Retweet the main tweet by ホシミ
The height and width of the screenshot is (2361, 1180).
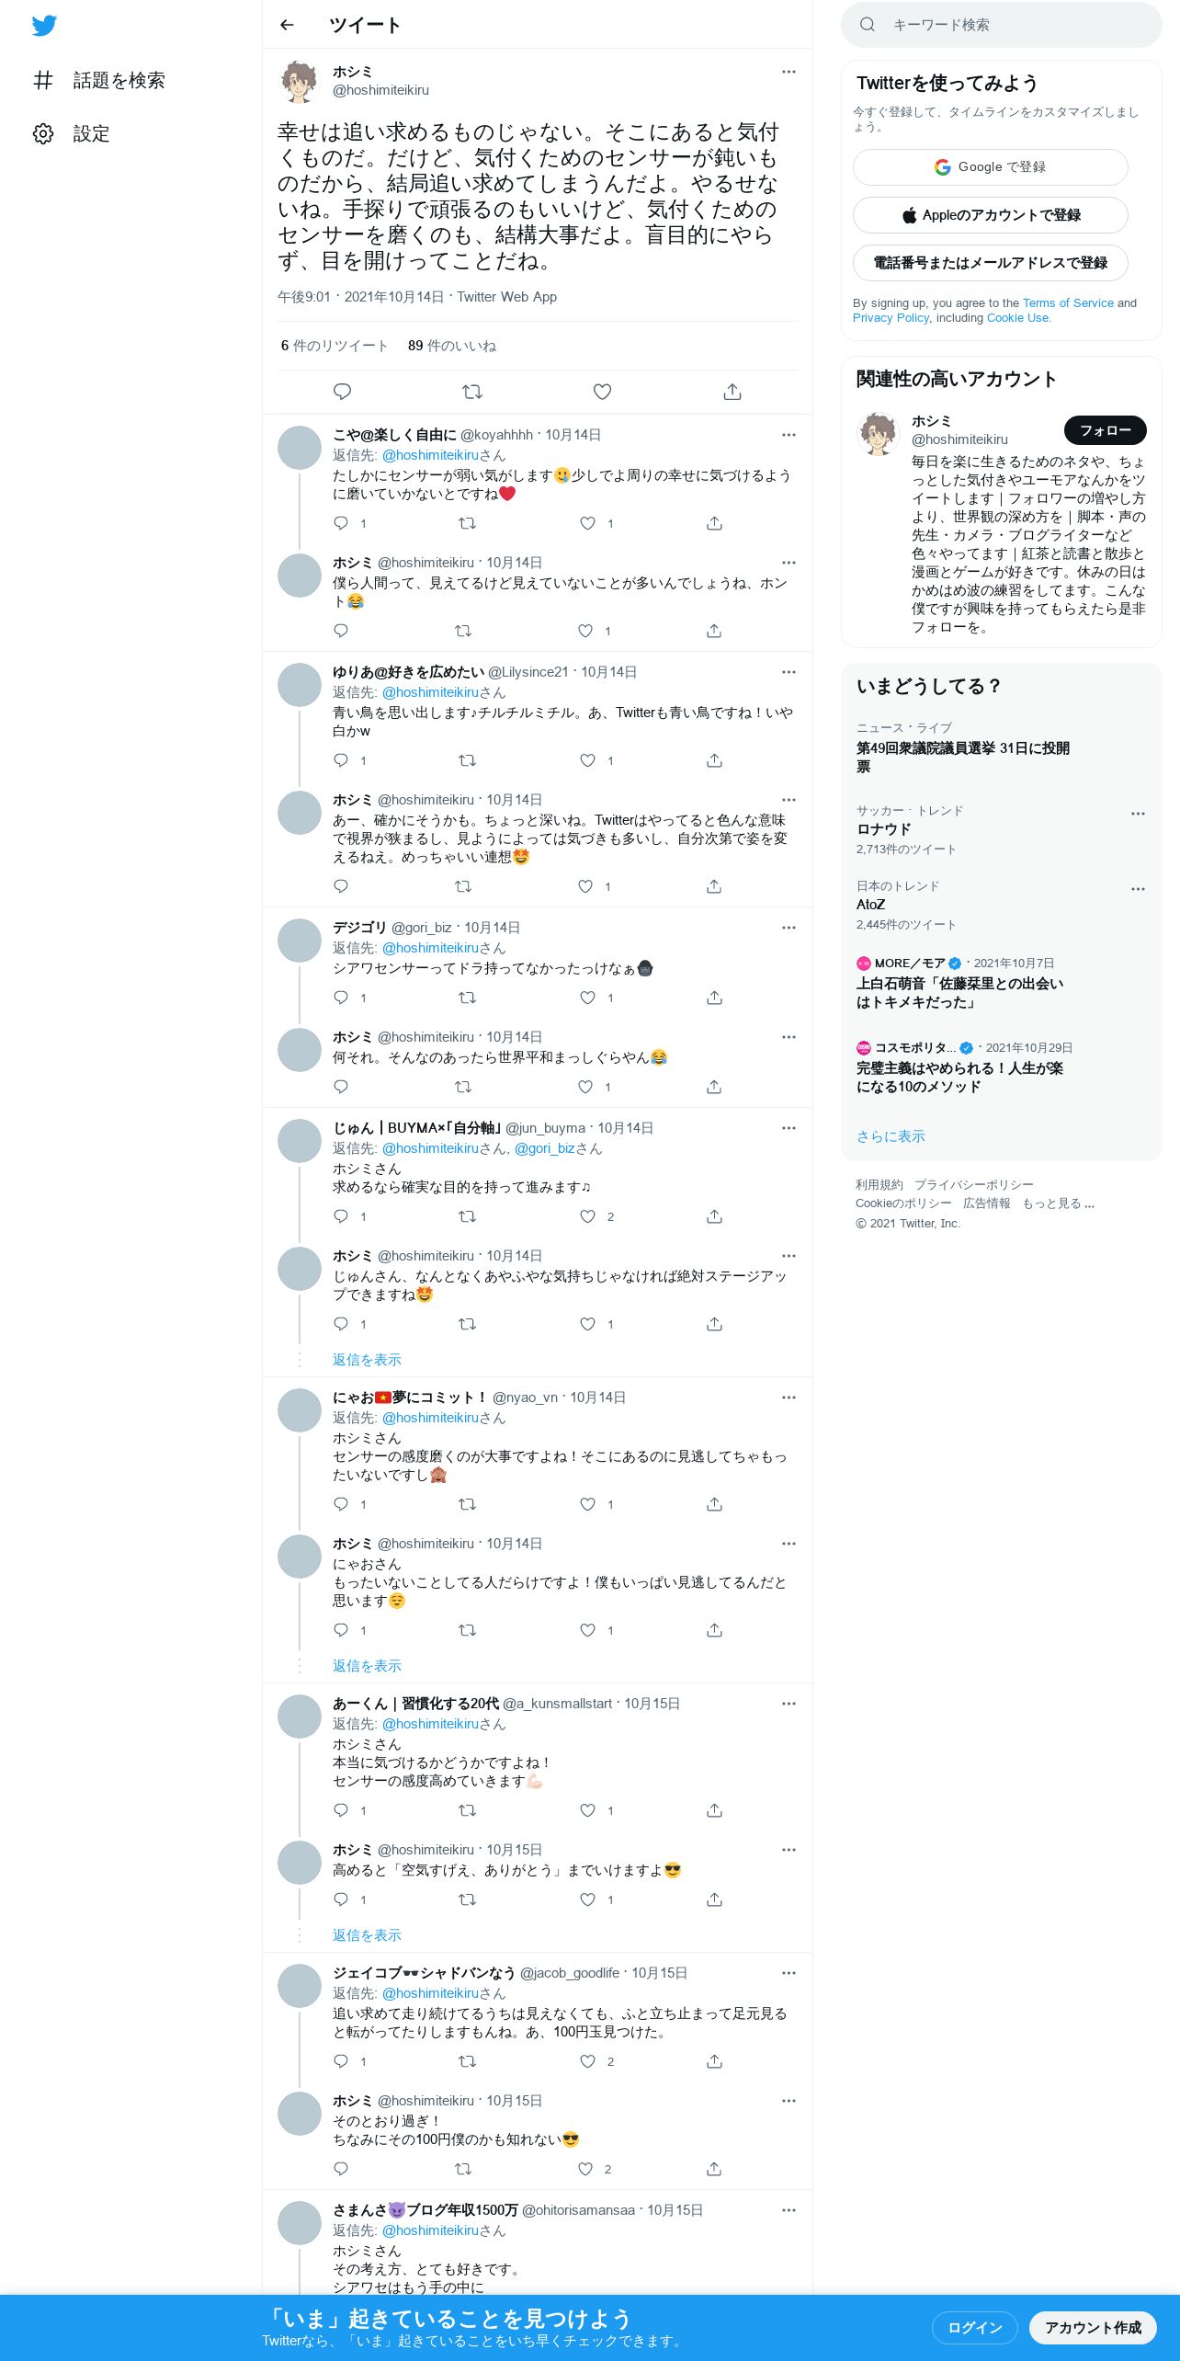[x=472, y=392]
